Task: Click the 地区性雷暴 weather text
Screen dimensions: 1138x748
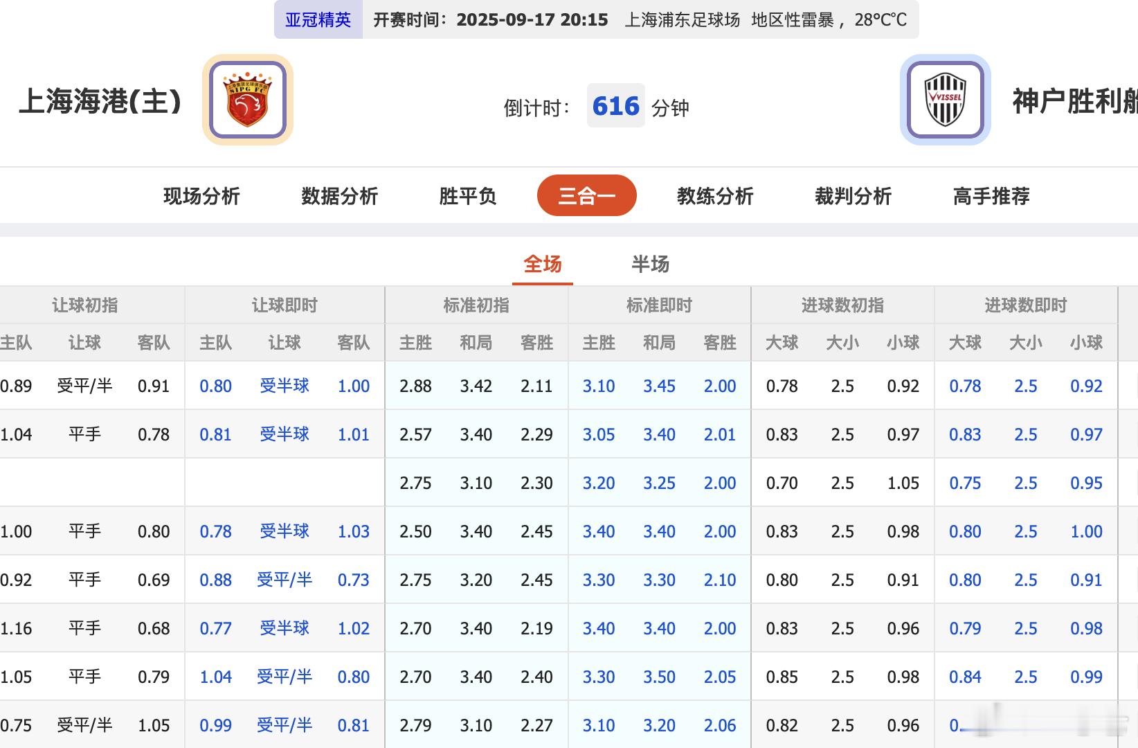Action: (793, 19)
